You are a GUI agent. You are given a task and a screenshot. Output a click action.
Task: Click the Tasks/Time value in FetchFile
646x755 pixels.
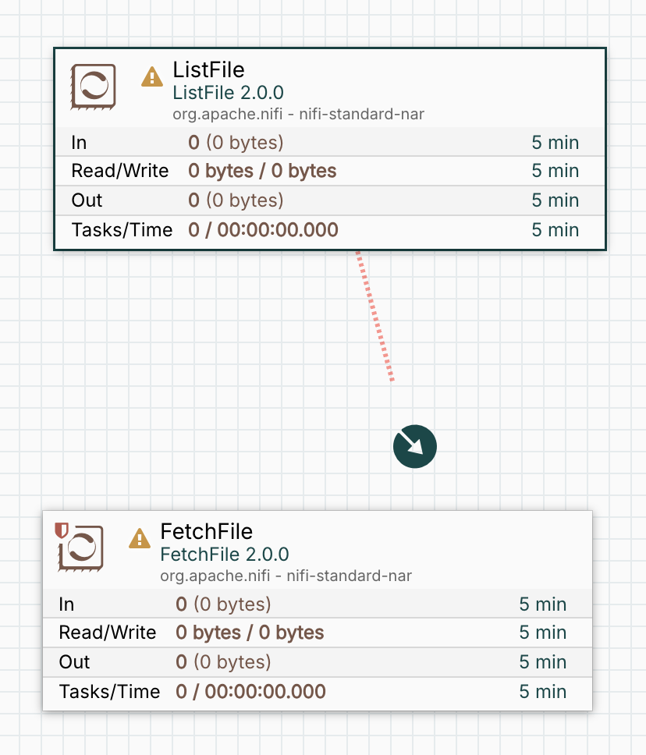click(250, 692)
